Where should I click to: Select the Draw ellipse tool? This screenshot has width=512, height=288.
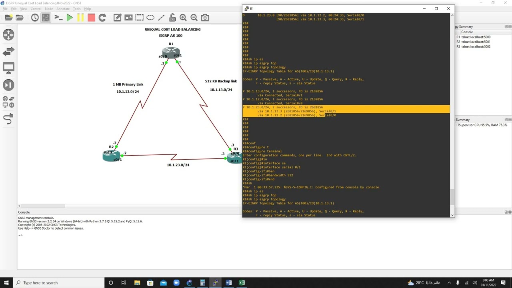coord(150,18)
